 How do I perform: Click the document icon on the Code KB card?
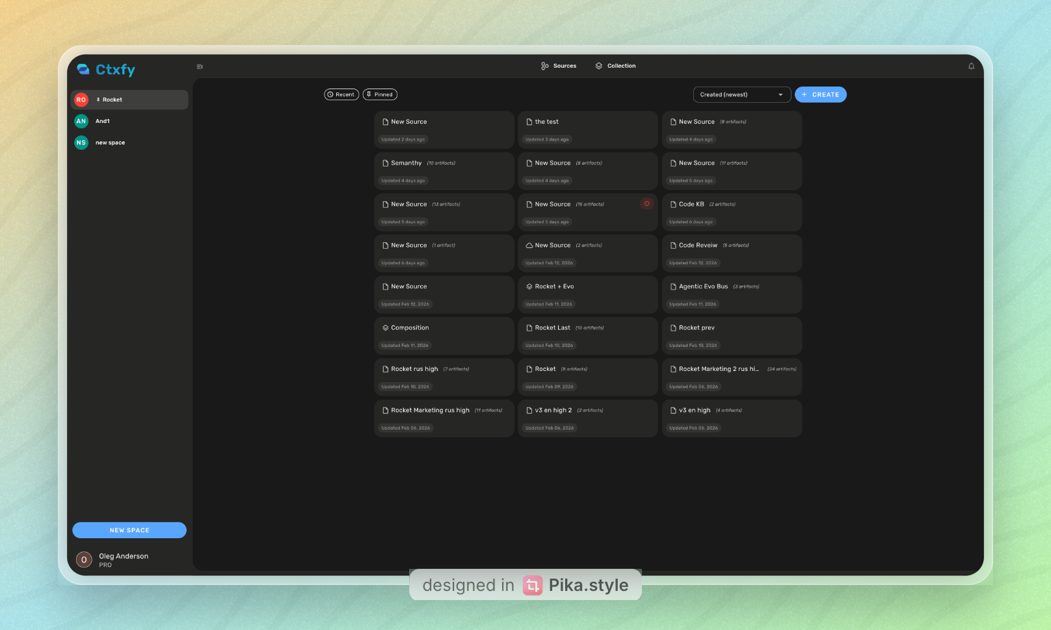click(673, 204)
